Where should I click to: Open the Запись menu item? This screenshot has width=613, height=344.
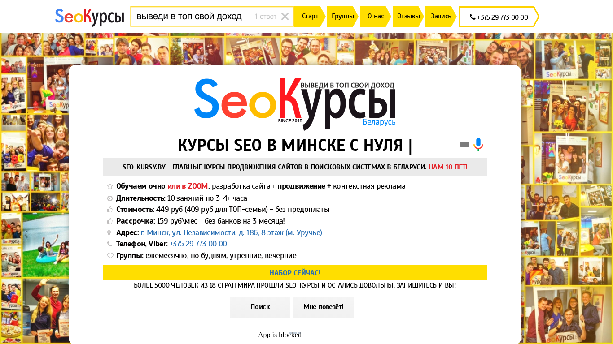(441, 17)
